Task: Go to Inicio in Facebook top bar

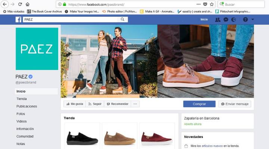Action: coord(204,19)
